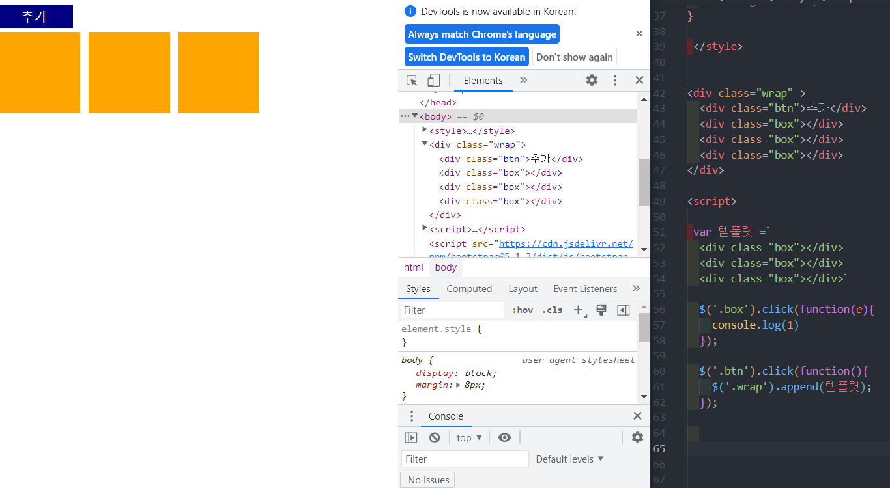The height and width of the screenshot is (488, 890).
Task: Close the Console drawer
Action: click(638, 416)
